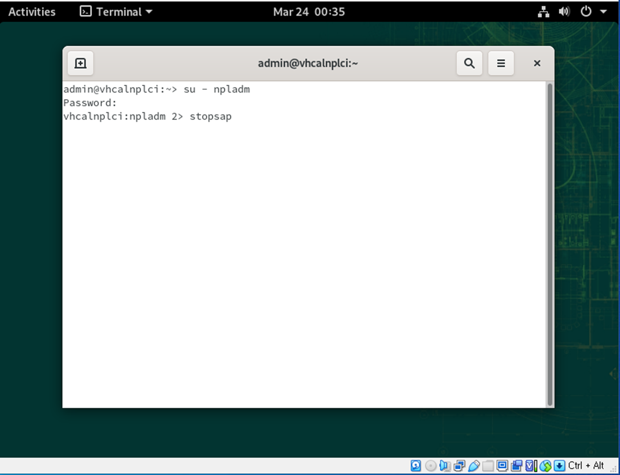Image resolution: width=620 pixels, height=475 pixels.
Task: Click the VirtualBox mouse integration icon
Action: tap(545, 465)
